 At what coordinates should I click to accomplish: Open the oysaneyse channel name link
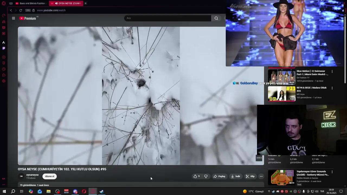(32, 175)
